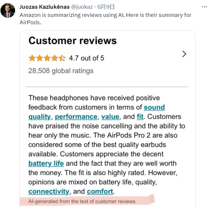Click the underlined 'fit' link

point(140,117)
